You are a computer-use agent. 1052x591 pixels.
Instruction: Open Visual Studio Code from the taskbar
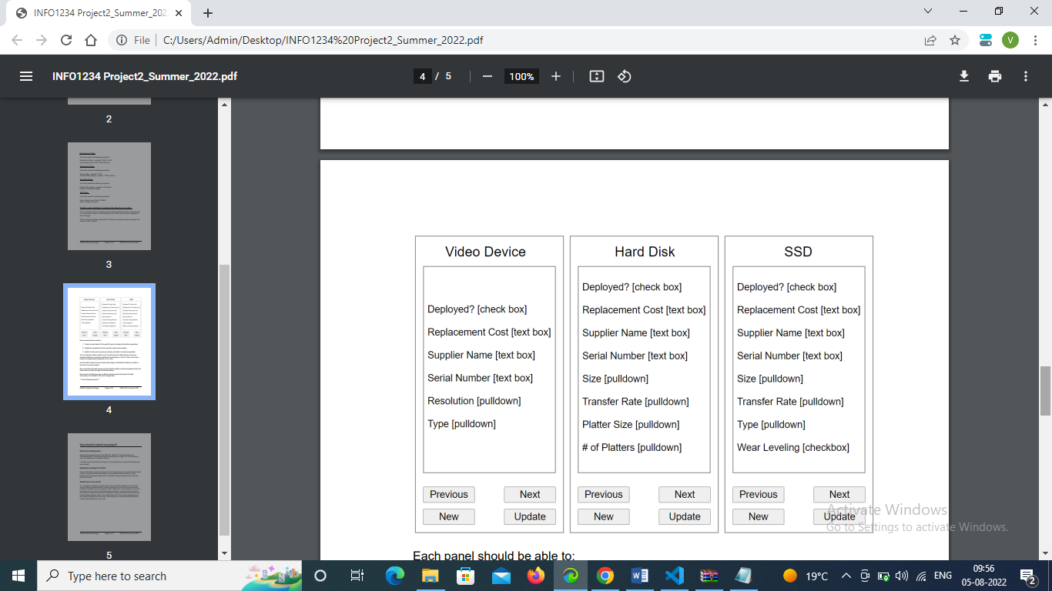(674, 576)
